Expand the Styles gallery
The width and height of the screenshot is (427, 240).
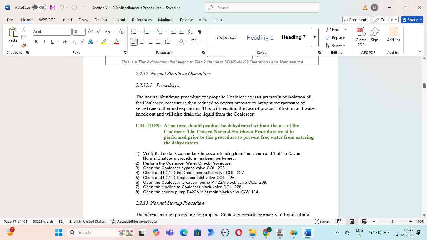tap(314, 37)
